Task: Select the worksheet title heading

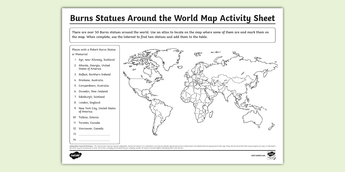Action: (173, 18)
